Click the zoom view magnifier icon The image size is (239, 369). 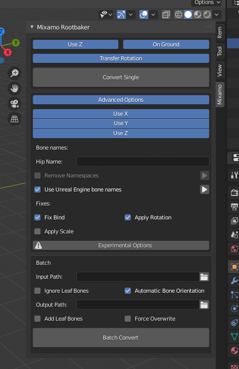[x=14, y=73]
